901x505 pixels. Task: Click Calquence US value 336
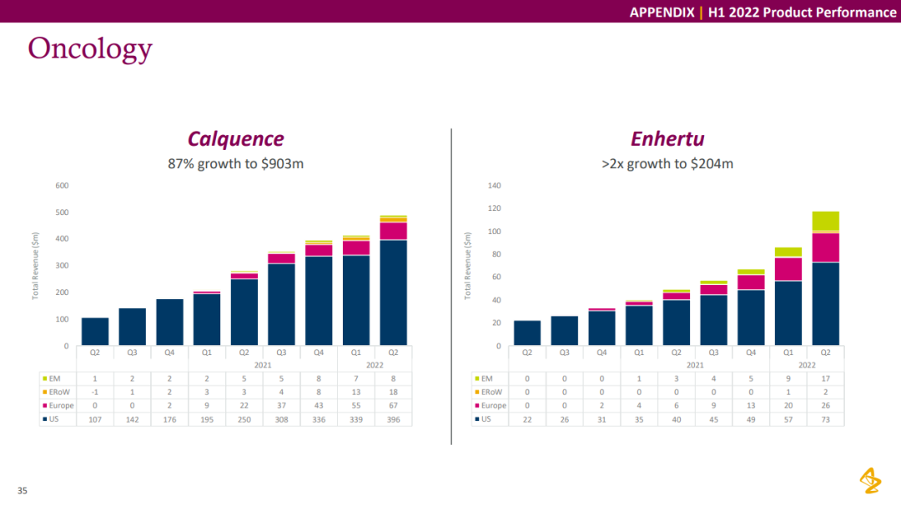(x=319, y=419)
